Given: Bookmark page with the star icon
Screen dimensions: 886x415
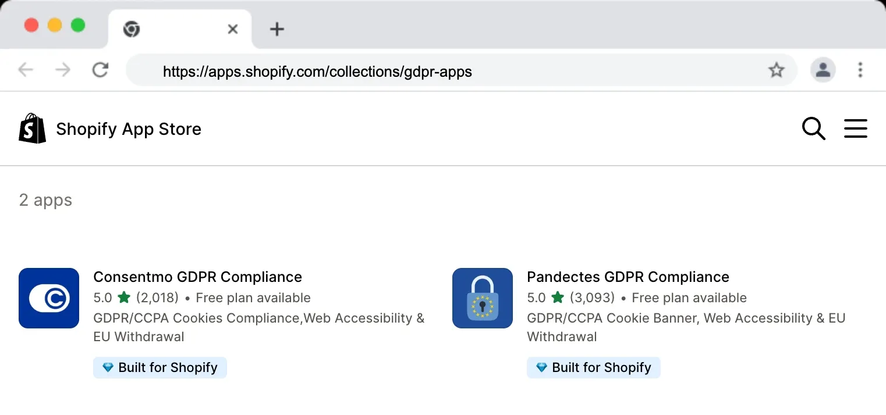Looking at the screenshot, I should coord(776,70).
